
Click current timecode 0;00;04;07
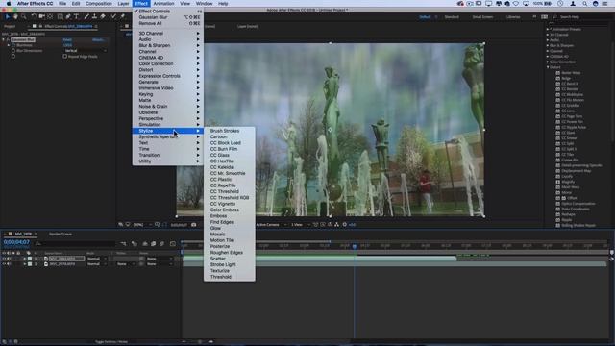[16, 242]
